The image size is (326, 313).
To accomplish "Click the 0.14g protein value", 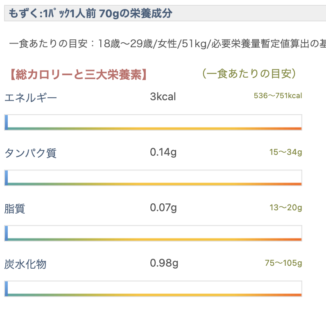I will (x=163, y=152).
